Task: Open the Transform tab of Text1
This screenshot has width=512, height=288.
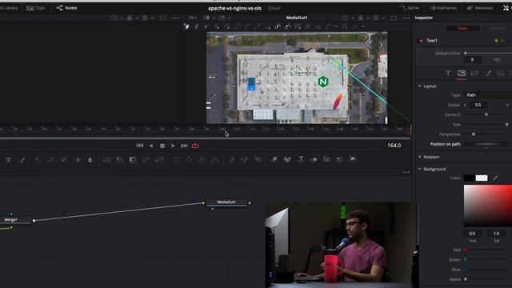Action: point(474,73)
